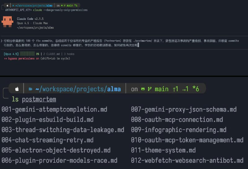
Task: Click the Apple icon in top prompt
Action: tap(7, 5)
